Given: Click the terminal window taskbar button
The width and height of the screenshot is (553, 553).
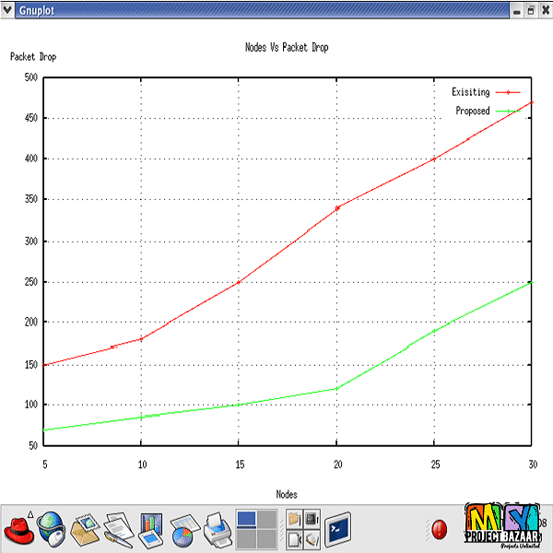Looking at the screenshot, I should tap(337, 529).
